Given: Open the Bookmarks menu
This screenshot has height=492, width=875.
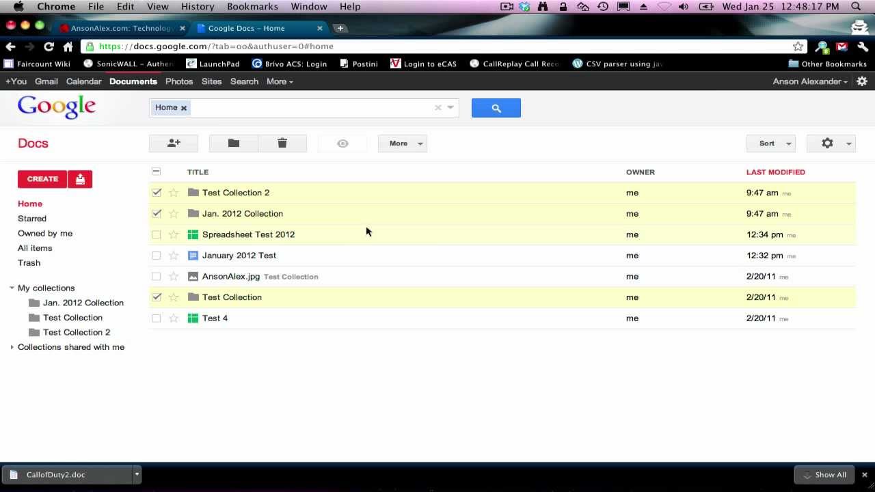Looking at the screenshot, I should [x=252, y=6].
